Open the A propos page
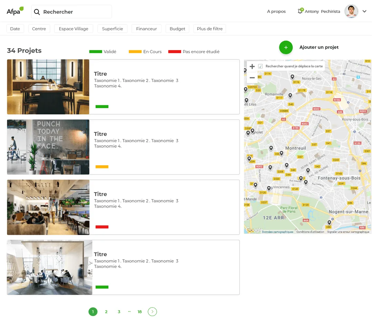Image resolution: width=372 pixels, height=324 pixels. [276, 11]
